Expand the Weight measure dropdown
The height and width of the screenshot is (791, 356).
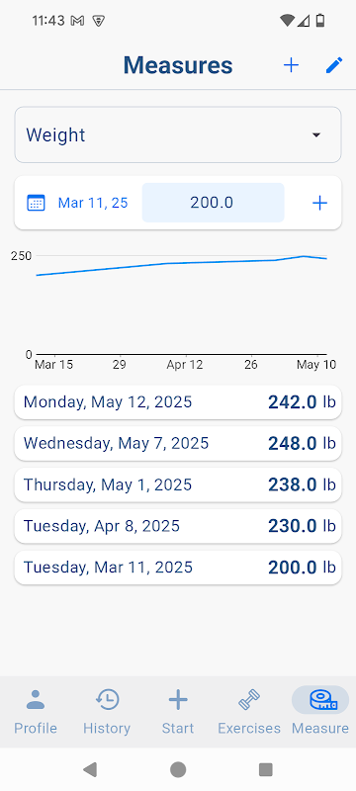pos(178,134)
